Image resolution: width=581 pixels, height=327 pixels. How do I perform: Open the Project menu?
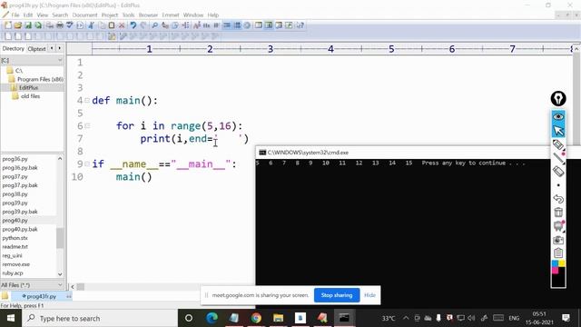tap(110, 15)
